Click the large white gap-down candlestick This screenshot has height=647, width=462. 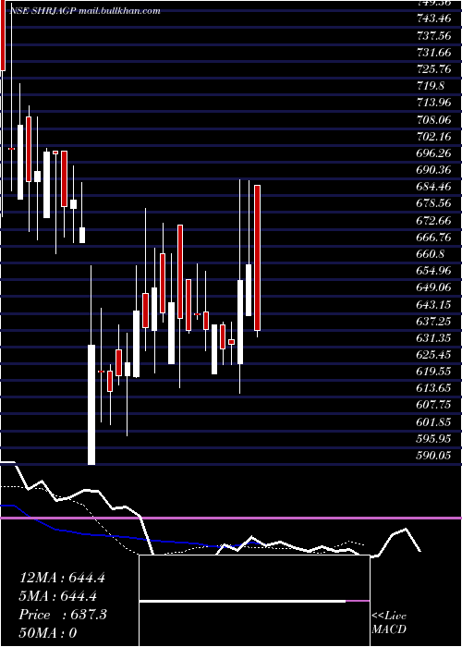pos(91,405)
